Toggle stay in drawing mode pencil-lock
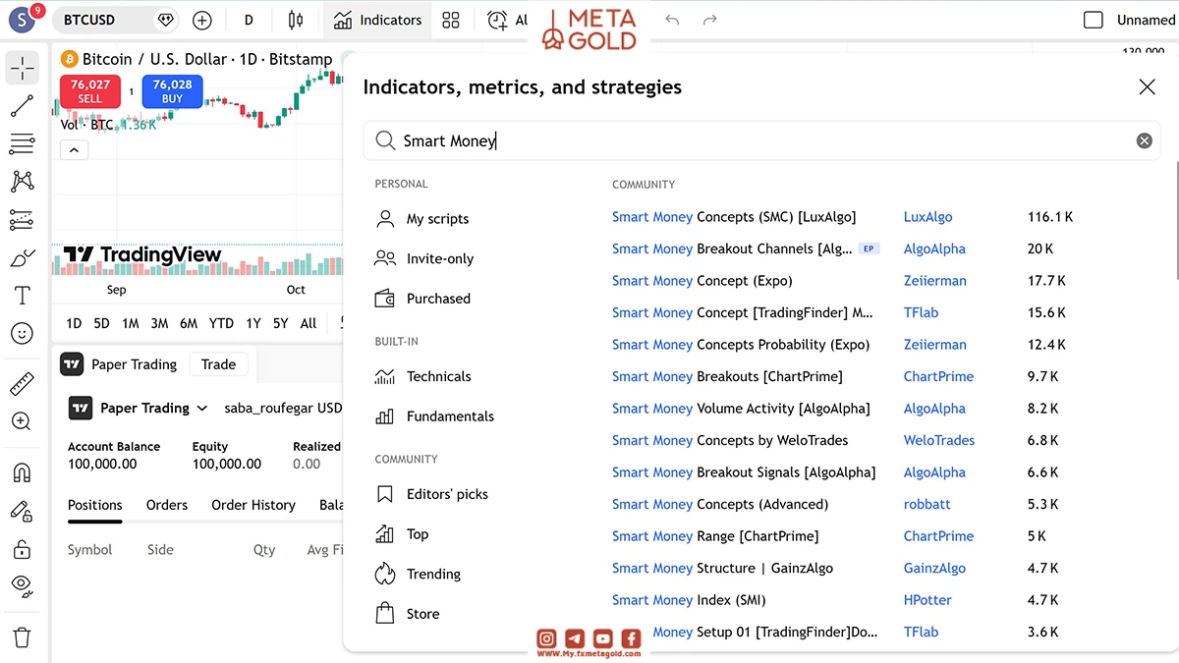The height and width of the screenshot is (663, 1179). (22, 511)
